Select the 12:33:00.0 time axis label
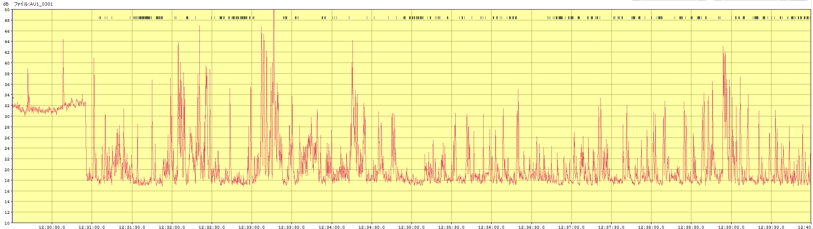 (x=252, y=227)
